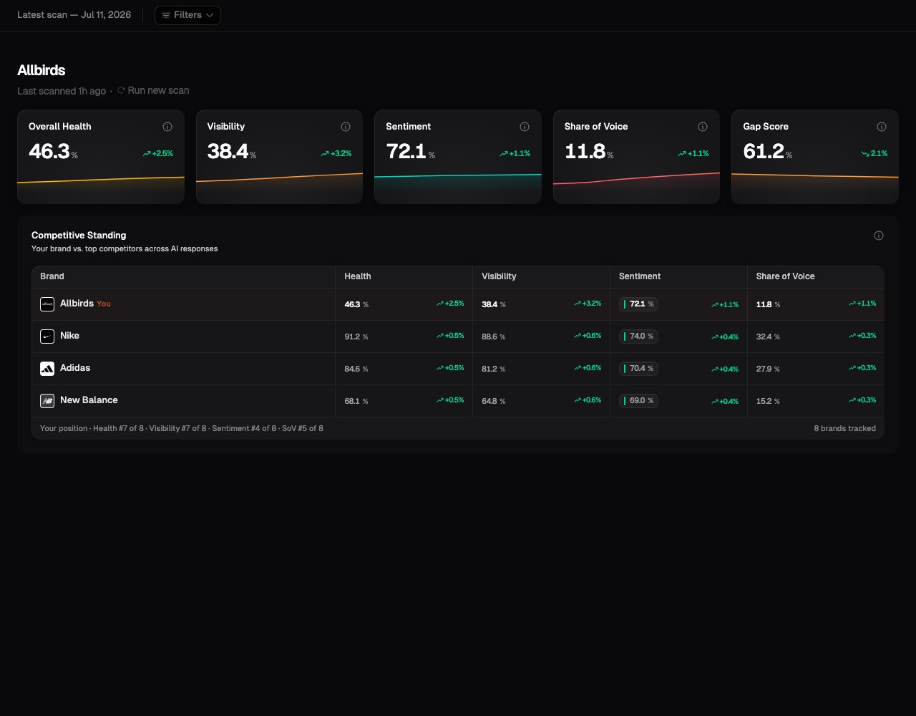Click the Gap Score 2.1% downward trend
This screenshot has width=916, height=716.
(x=874, y=153)
